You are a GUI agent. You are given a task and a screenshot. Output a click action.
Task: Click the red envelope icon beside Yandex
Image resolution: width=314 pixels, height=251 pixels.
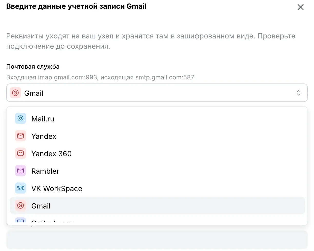tap(21, 136)
